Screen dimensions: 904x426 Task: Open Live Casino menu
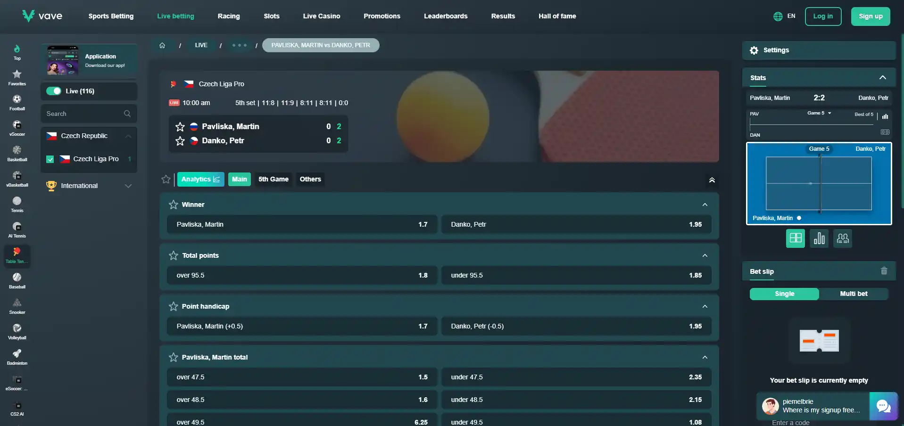coord(322,16)
